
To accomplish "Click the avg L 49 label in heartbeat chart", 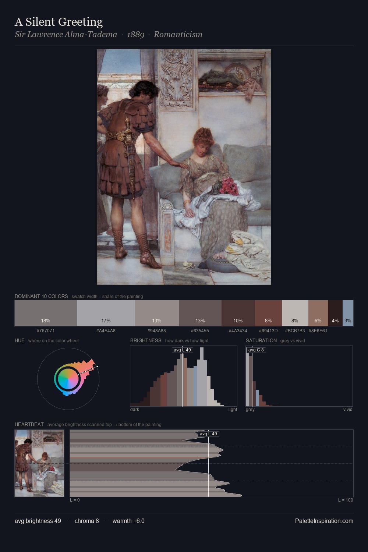I will tap(208, 434).
